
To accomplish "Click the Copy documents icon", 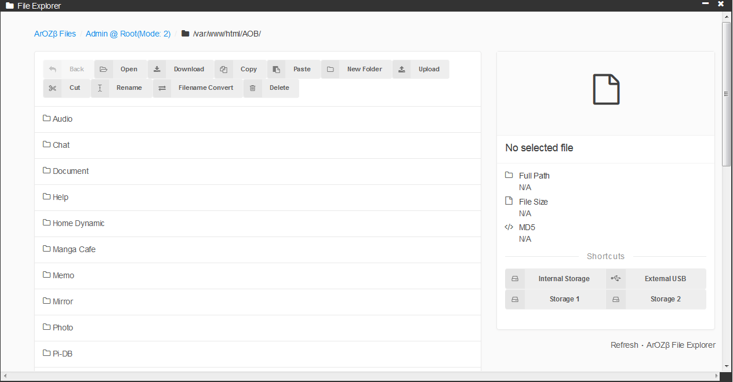I will pyautogui.click(x=224, y=70).
